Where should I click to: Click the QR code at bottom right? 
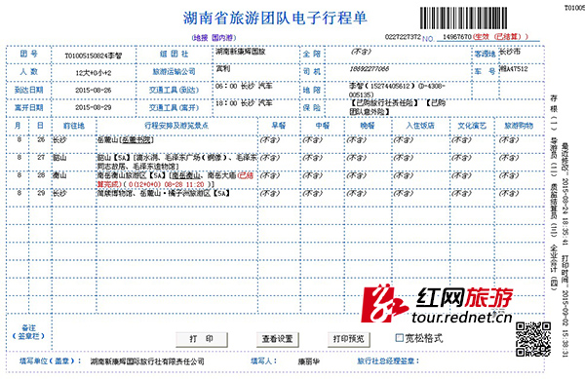point(533,339)
